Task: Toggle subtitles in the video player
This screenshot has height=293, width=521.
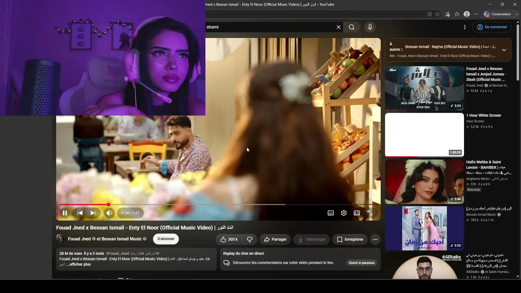Action: click(331, 213)
